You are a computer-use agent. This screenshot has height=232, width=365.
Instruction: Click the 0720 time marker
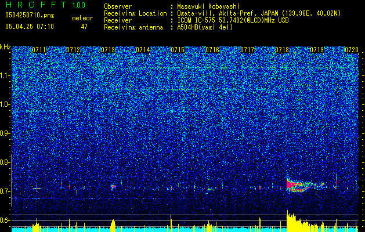click(x=352, y=50)
